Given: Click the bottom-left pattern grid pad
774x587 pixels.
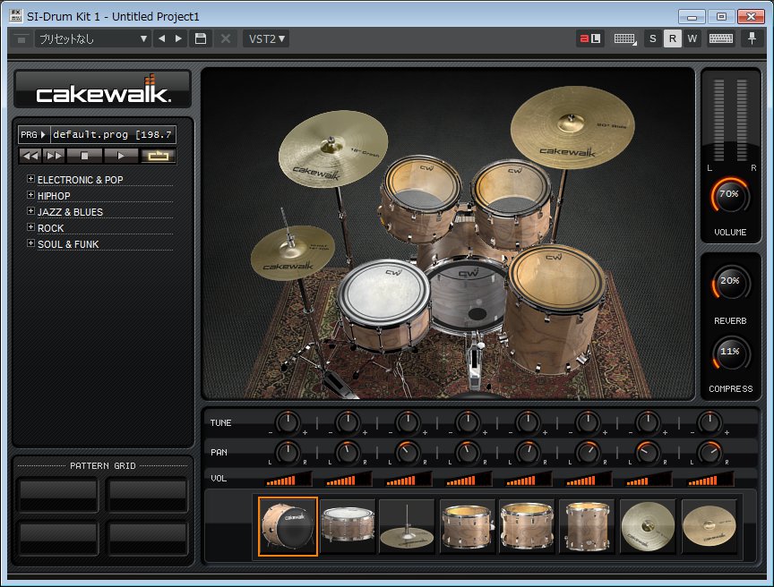Looking at the screenshot, I should pyautogui.click(x=58, y=538).
